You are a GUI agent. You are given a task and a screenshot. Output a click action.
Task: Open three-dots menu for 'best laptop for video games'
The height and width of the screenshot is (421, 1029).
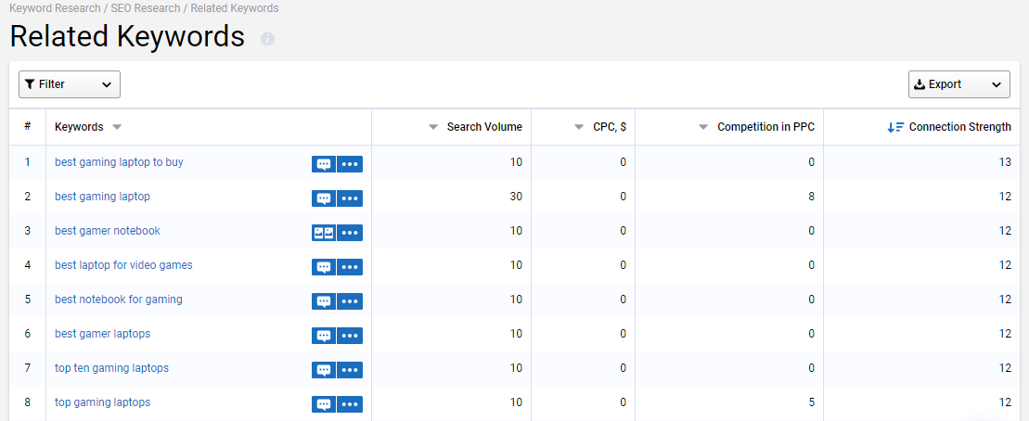350,267
